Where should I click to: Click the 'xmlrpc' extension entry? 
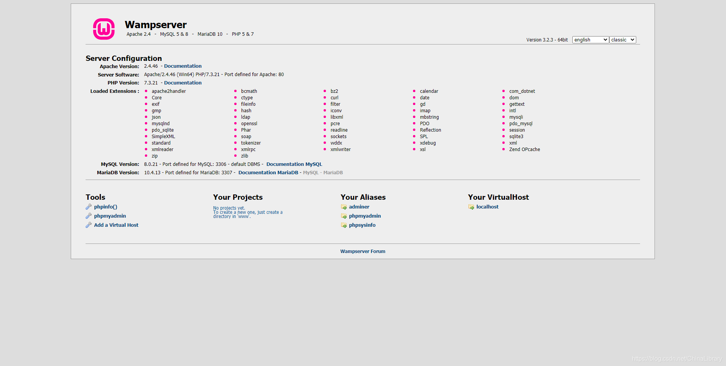point(248,150)
